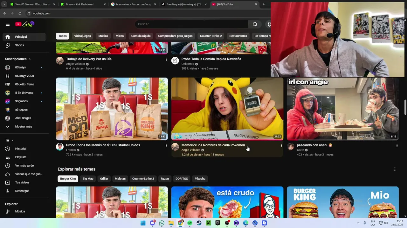Select the Big Mac topic chip

(88, 179)
